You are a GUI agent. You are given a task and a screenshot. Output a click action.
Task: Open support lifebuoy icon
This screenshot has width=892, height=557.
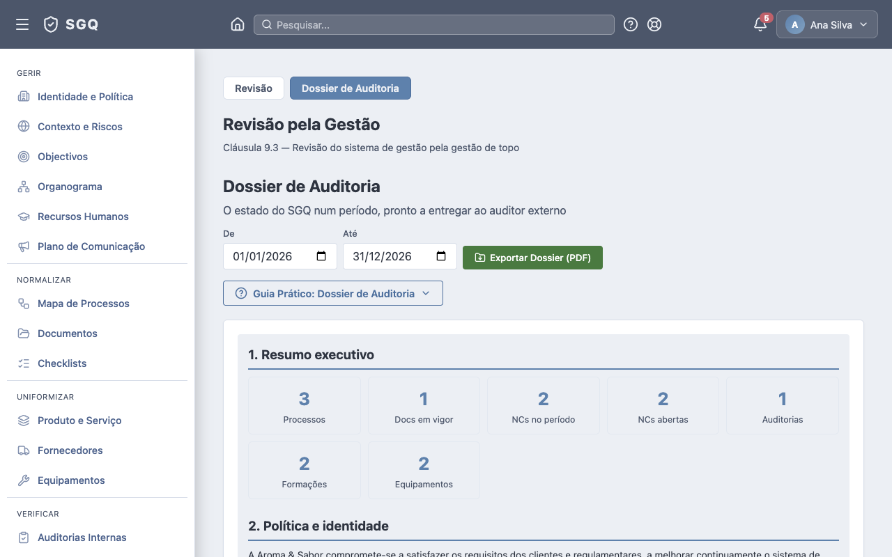click(x=654, y=24)
